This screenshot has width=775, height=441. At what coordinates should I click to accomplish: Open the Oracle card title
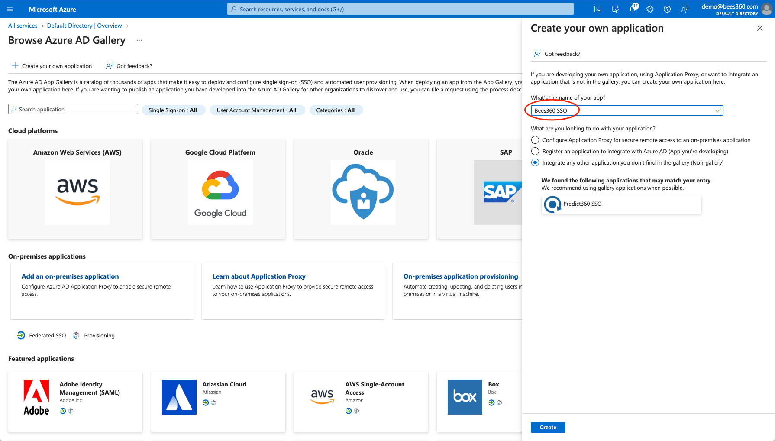tap(363, 152)
